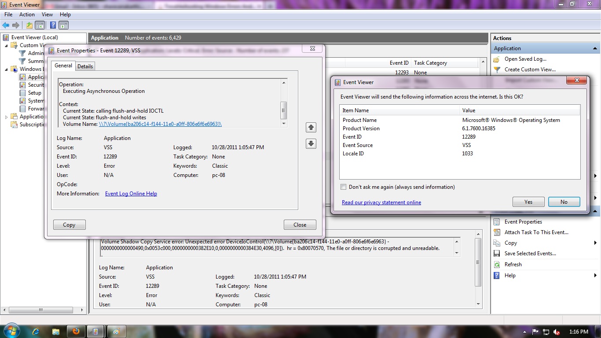This screenshot has width=601, height=338.
Task: Click the Close button in Event Properties
Action: pos(300,225)
